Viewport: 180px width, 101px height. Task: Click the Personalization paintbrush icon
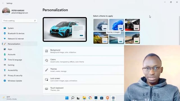pos(5,44)
